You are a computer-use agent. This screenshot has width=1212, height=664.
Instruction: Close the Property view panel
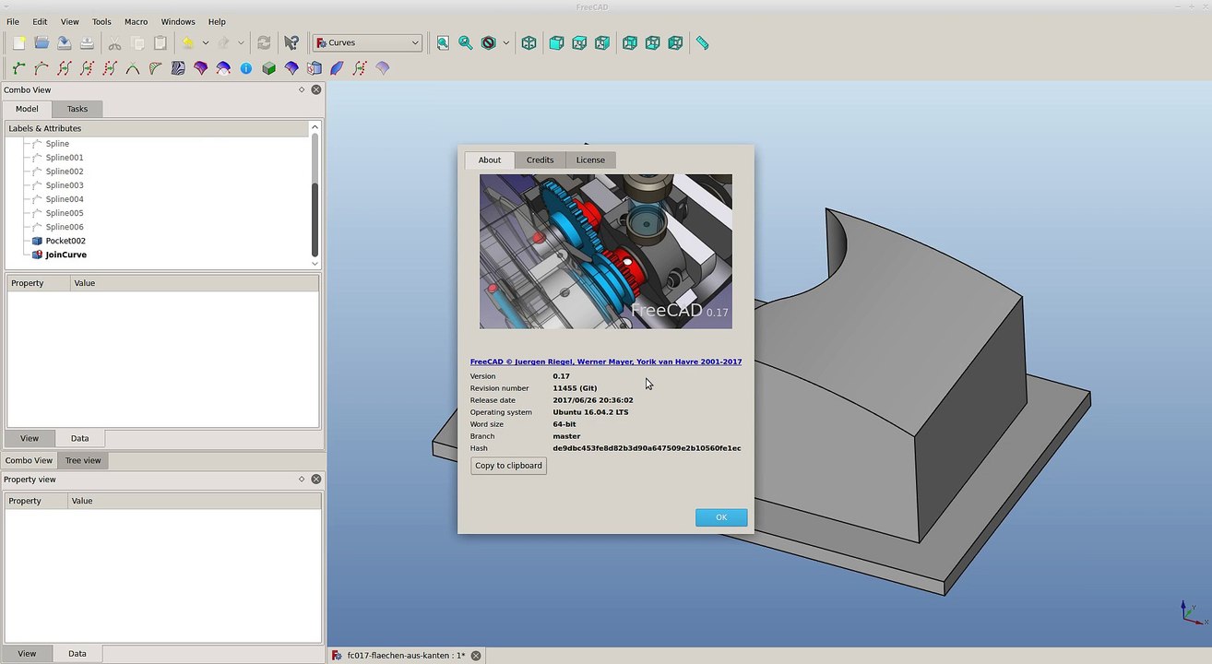[x=316, y=479]
